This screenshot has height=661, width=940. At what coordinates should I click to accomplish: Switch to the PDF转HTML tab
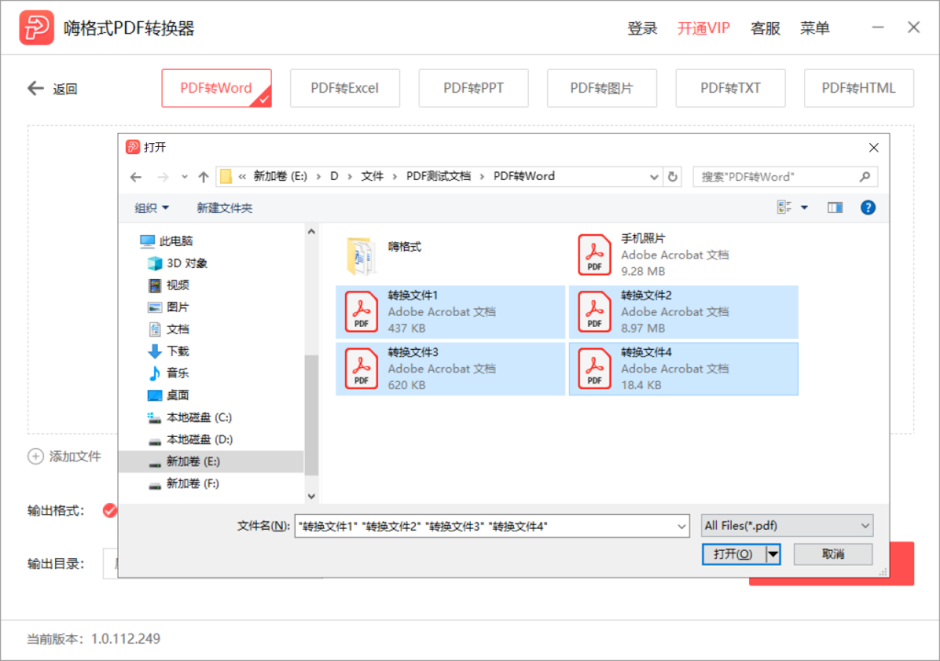pos(858,88)
